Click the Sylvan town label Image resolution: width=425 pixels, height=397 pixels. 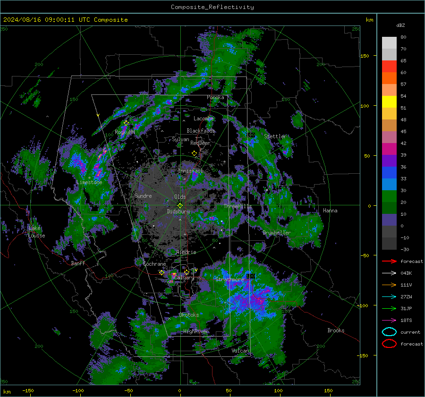pyautogui.click(x=180, y=139)
